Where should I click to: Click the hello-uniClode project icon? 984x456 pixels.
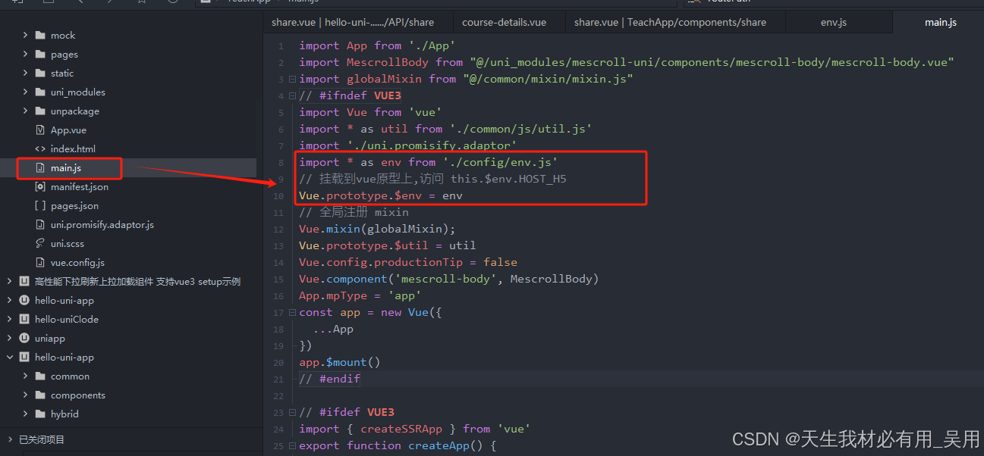(24, 320)
